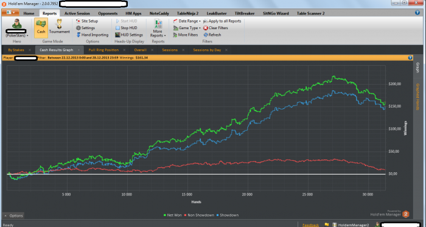Open the Game Type filter dropdown
Viewport: 426px width, 227px height.
coord(187,28)
